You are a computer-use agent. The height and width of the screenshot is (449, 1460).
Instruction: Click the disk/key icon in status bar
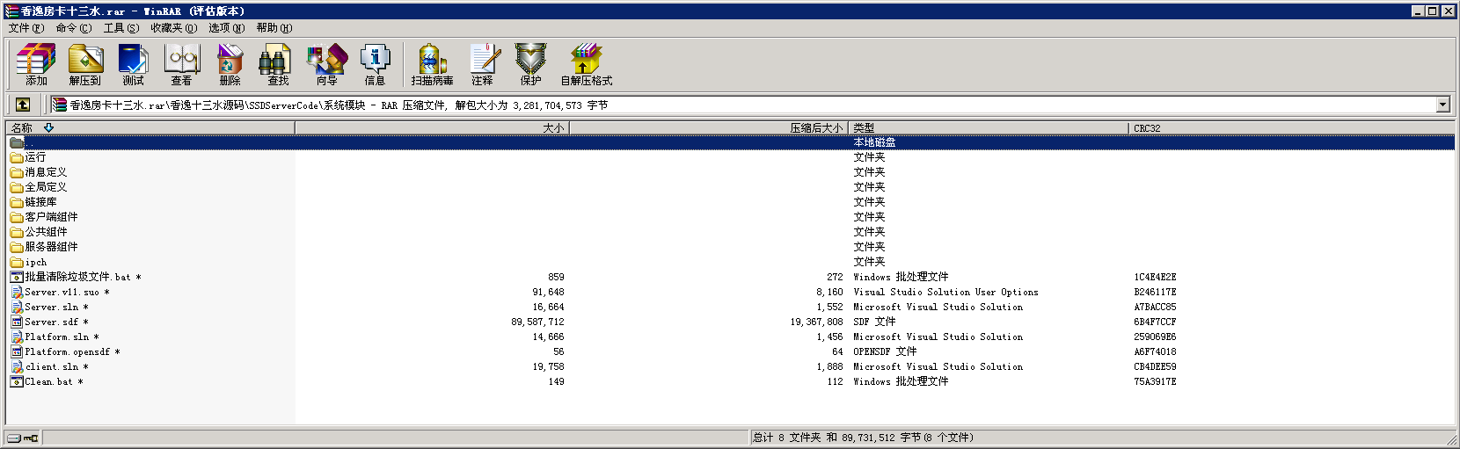click(23, 438)
